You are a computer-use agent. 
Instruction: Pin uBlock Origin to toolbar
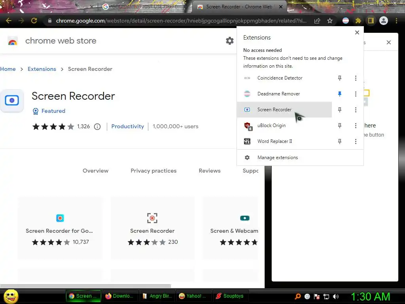[x=340, y=125]
